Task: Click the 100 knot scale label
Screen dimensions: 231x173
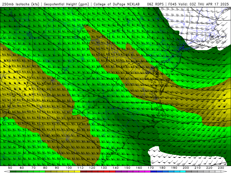Action: coord(69,168)
